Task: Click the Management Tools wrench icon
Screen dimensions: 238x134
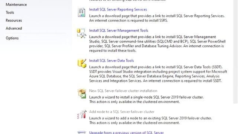Action: tap(82, 33)
